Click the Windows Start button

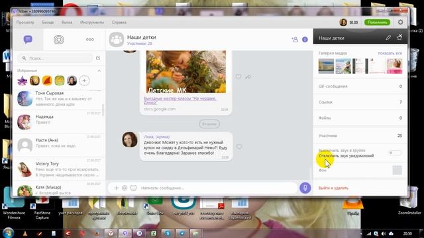click(x=8, y=233)
